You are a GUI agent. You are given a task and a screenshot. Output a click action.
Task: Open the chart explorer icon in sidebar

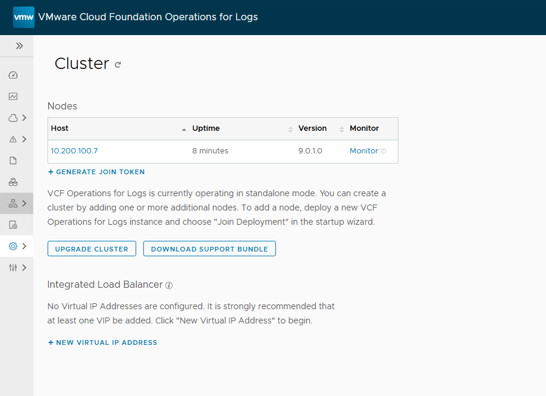tap(13, 96)
